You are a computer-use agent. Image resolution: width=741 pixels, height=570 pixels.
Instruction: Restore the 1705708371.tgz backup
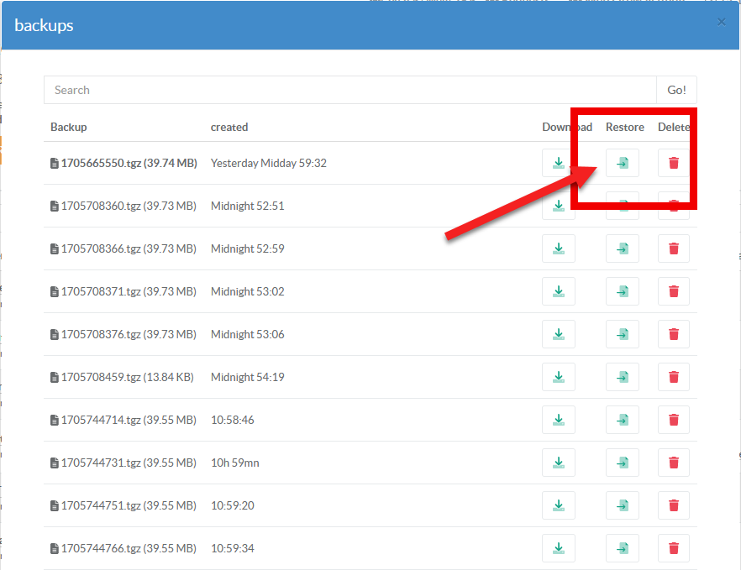pos(622,291)
